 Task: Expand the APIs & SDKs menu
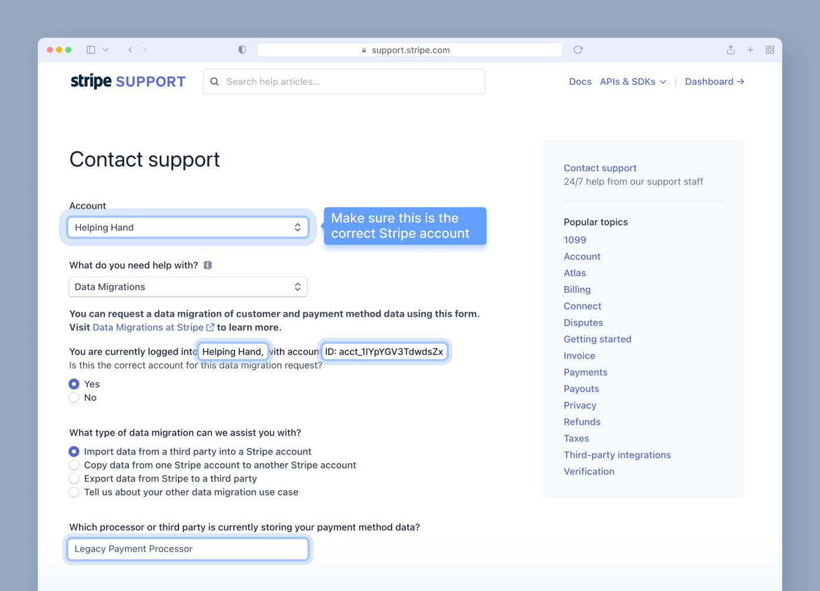[x=633, y=82]
